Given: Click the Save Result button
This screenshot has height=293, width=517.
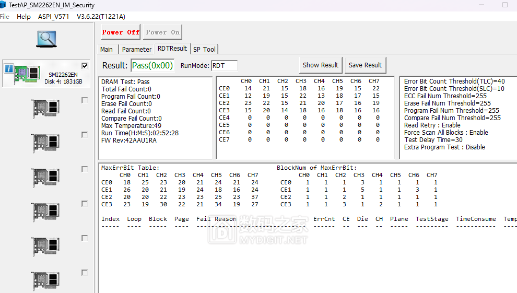Looking at the screenshot, I should [366, 65].
